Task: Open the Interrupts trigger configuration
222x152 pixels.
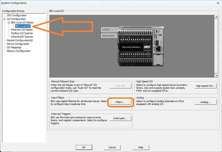Action: tap(120, 118)
